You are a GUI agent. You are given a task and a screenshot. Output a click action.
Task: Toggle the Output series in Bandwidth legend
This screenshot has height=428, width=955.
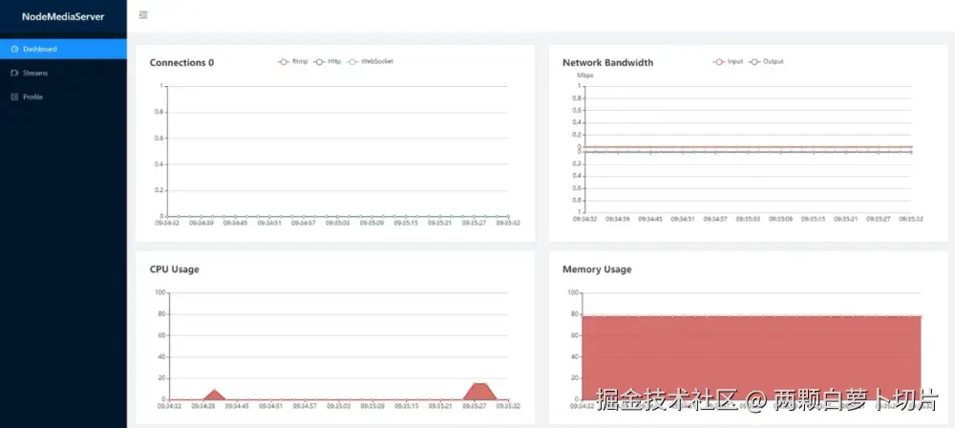click(767, 61)
